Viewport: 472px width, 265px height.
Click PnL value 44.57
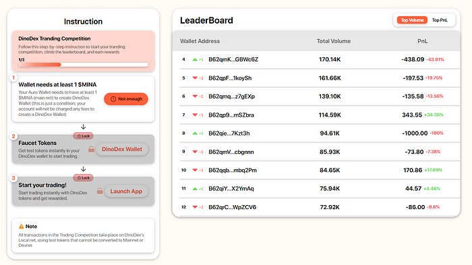(x=413, y=189)
